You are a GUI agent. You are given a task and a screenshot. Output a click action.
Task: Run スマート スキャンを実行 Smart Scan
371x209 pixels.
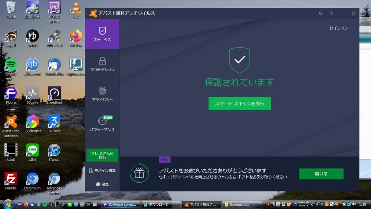click(239, 104)
